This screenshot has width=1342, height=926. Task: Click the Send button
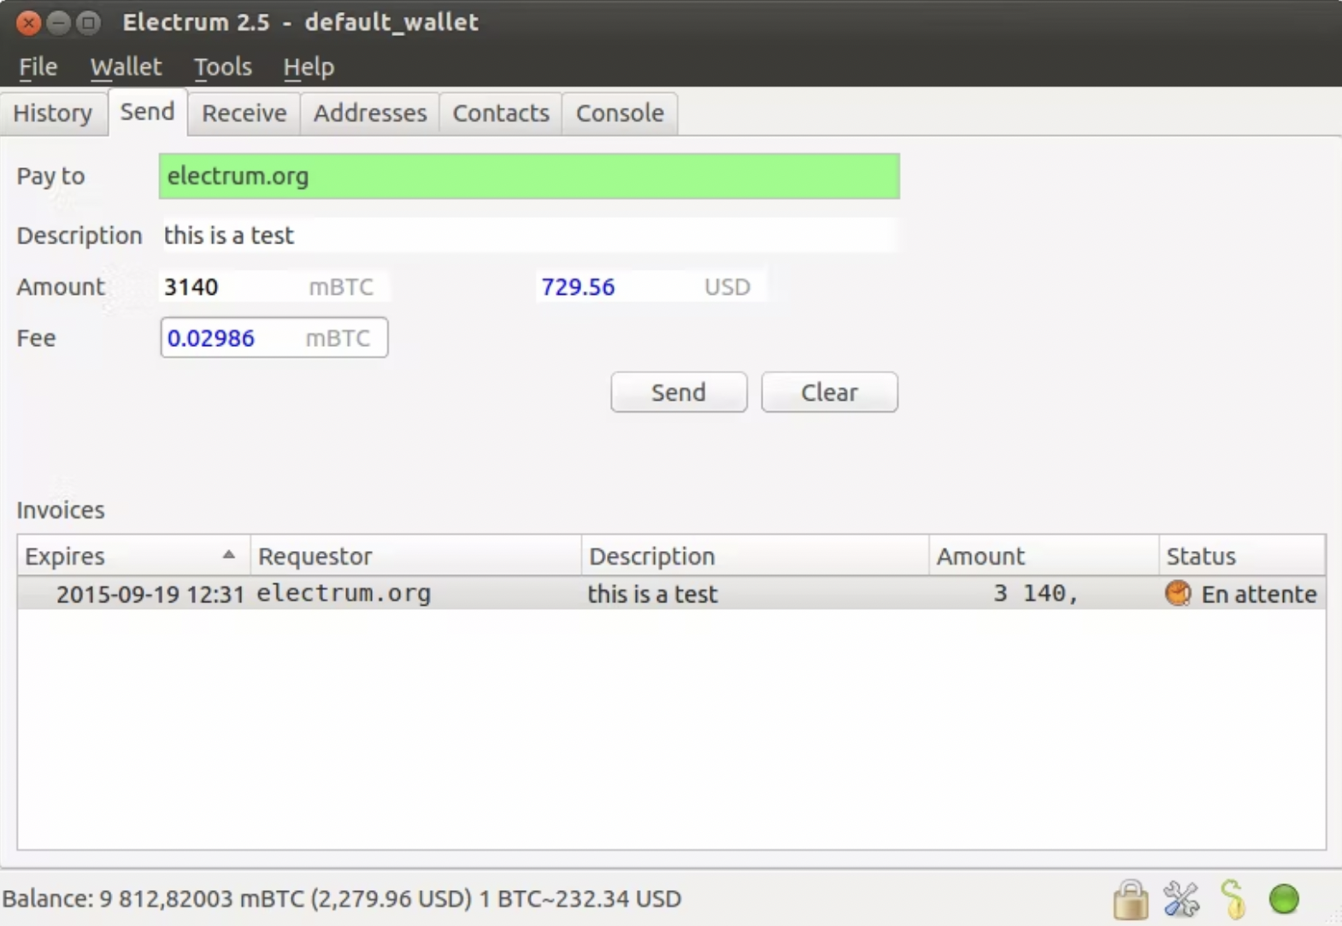[679, 392]
